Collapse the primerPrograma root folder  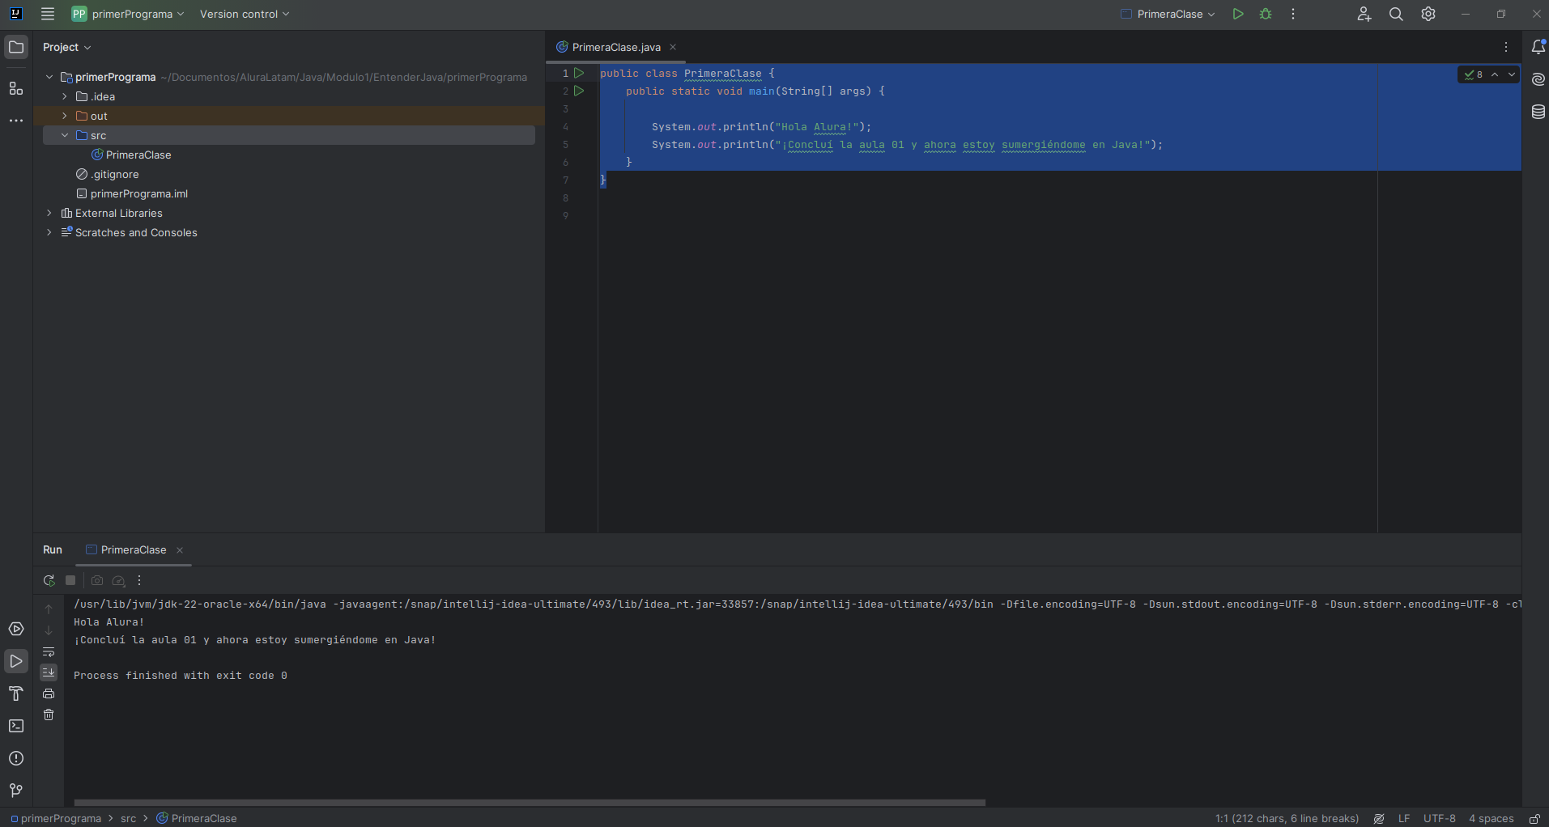click(49, 77)
